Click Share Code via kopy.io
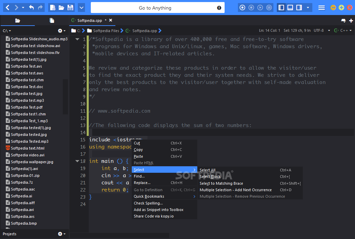This screenshot has width=355, height=239. coord(165,216)
